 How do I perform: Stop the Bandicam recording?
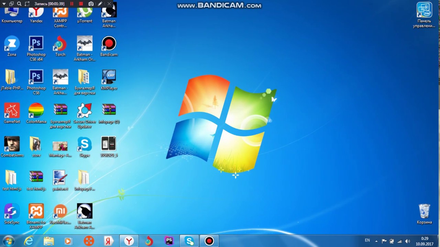[x=81, y=4]
